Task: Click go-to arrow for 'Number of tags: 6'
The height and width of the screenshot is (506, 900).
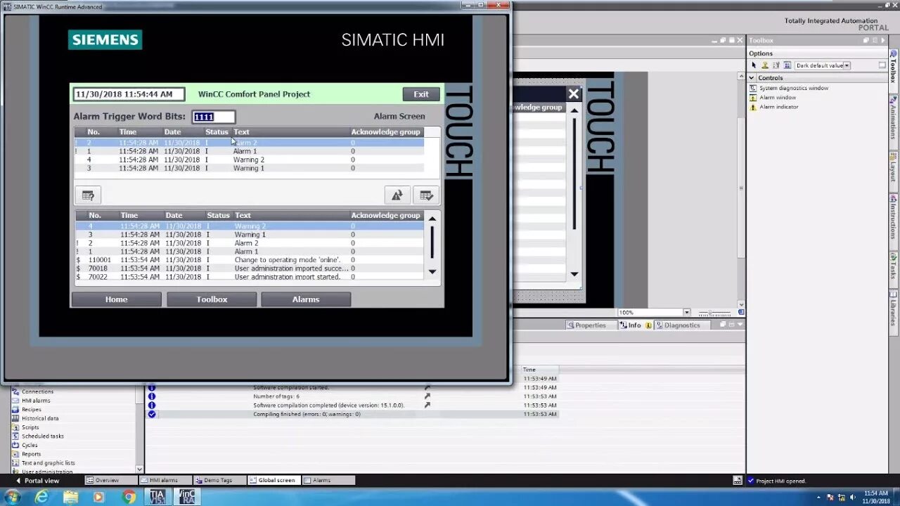Action: (427, 396)
